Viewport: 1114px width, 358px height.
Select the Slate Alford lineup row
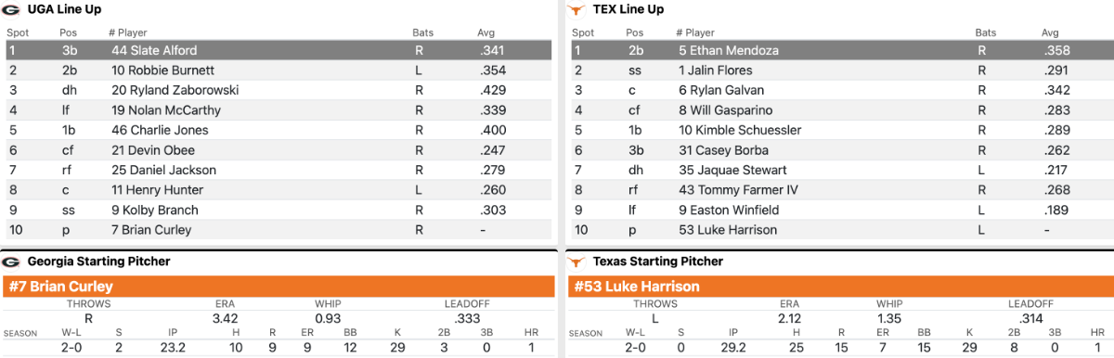pyautogui.click(x=278, y=50)
